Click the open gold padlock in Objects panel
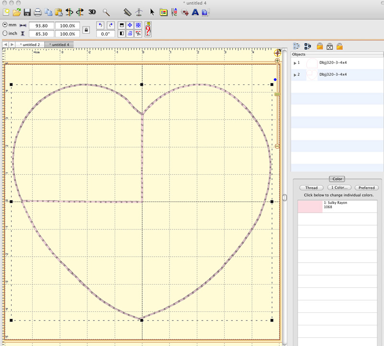Viewport: 384px width, 346px height. 339,46
